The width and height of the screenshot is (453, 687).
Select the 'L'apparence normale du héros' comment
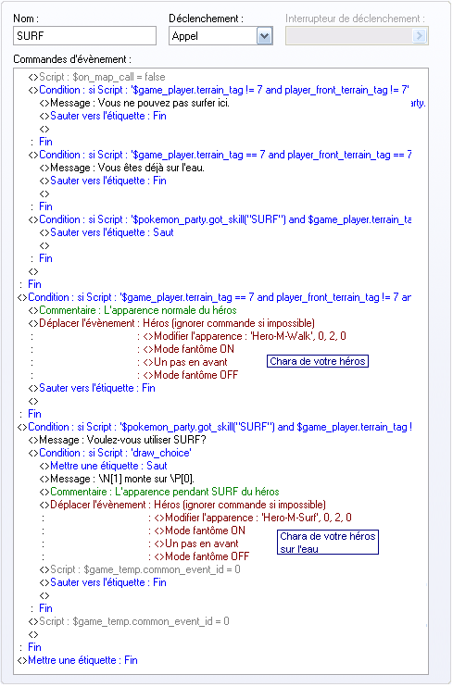(132, 310)
